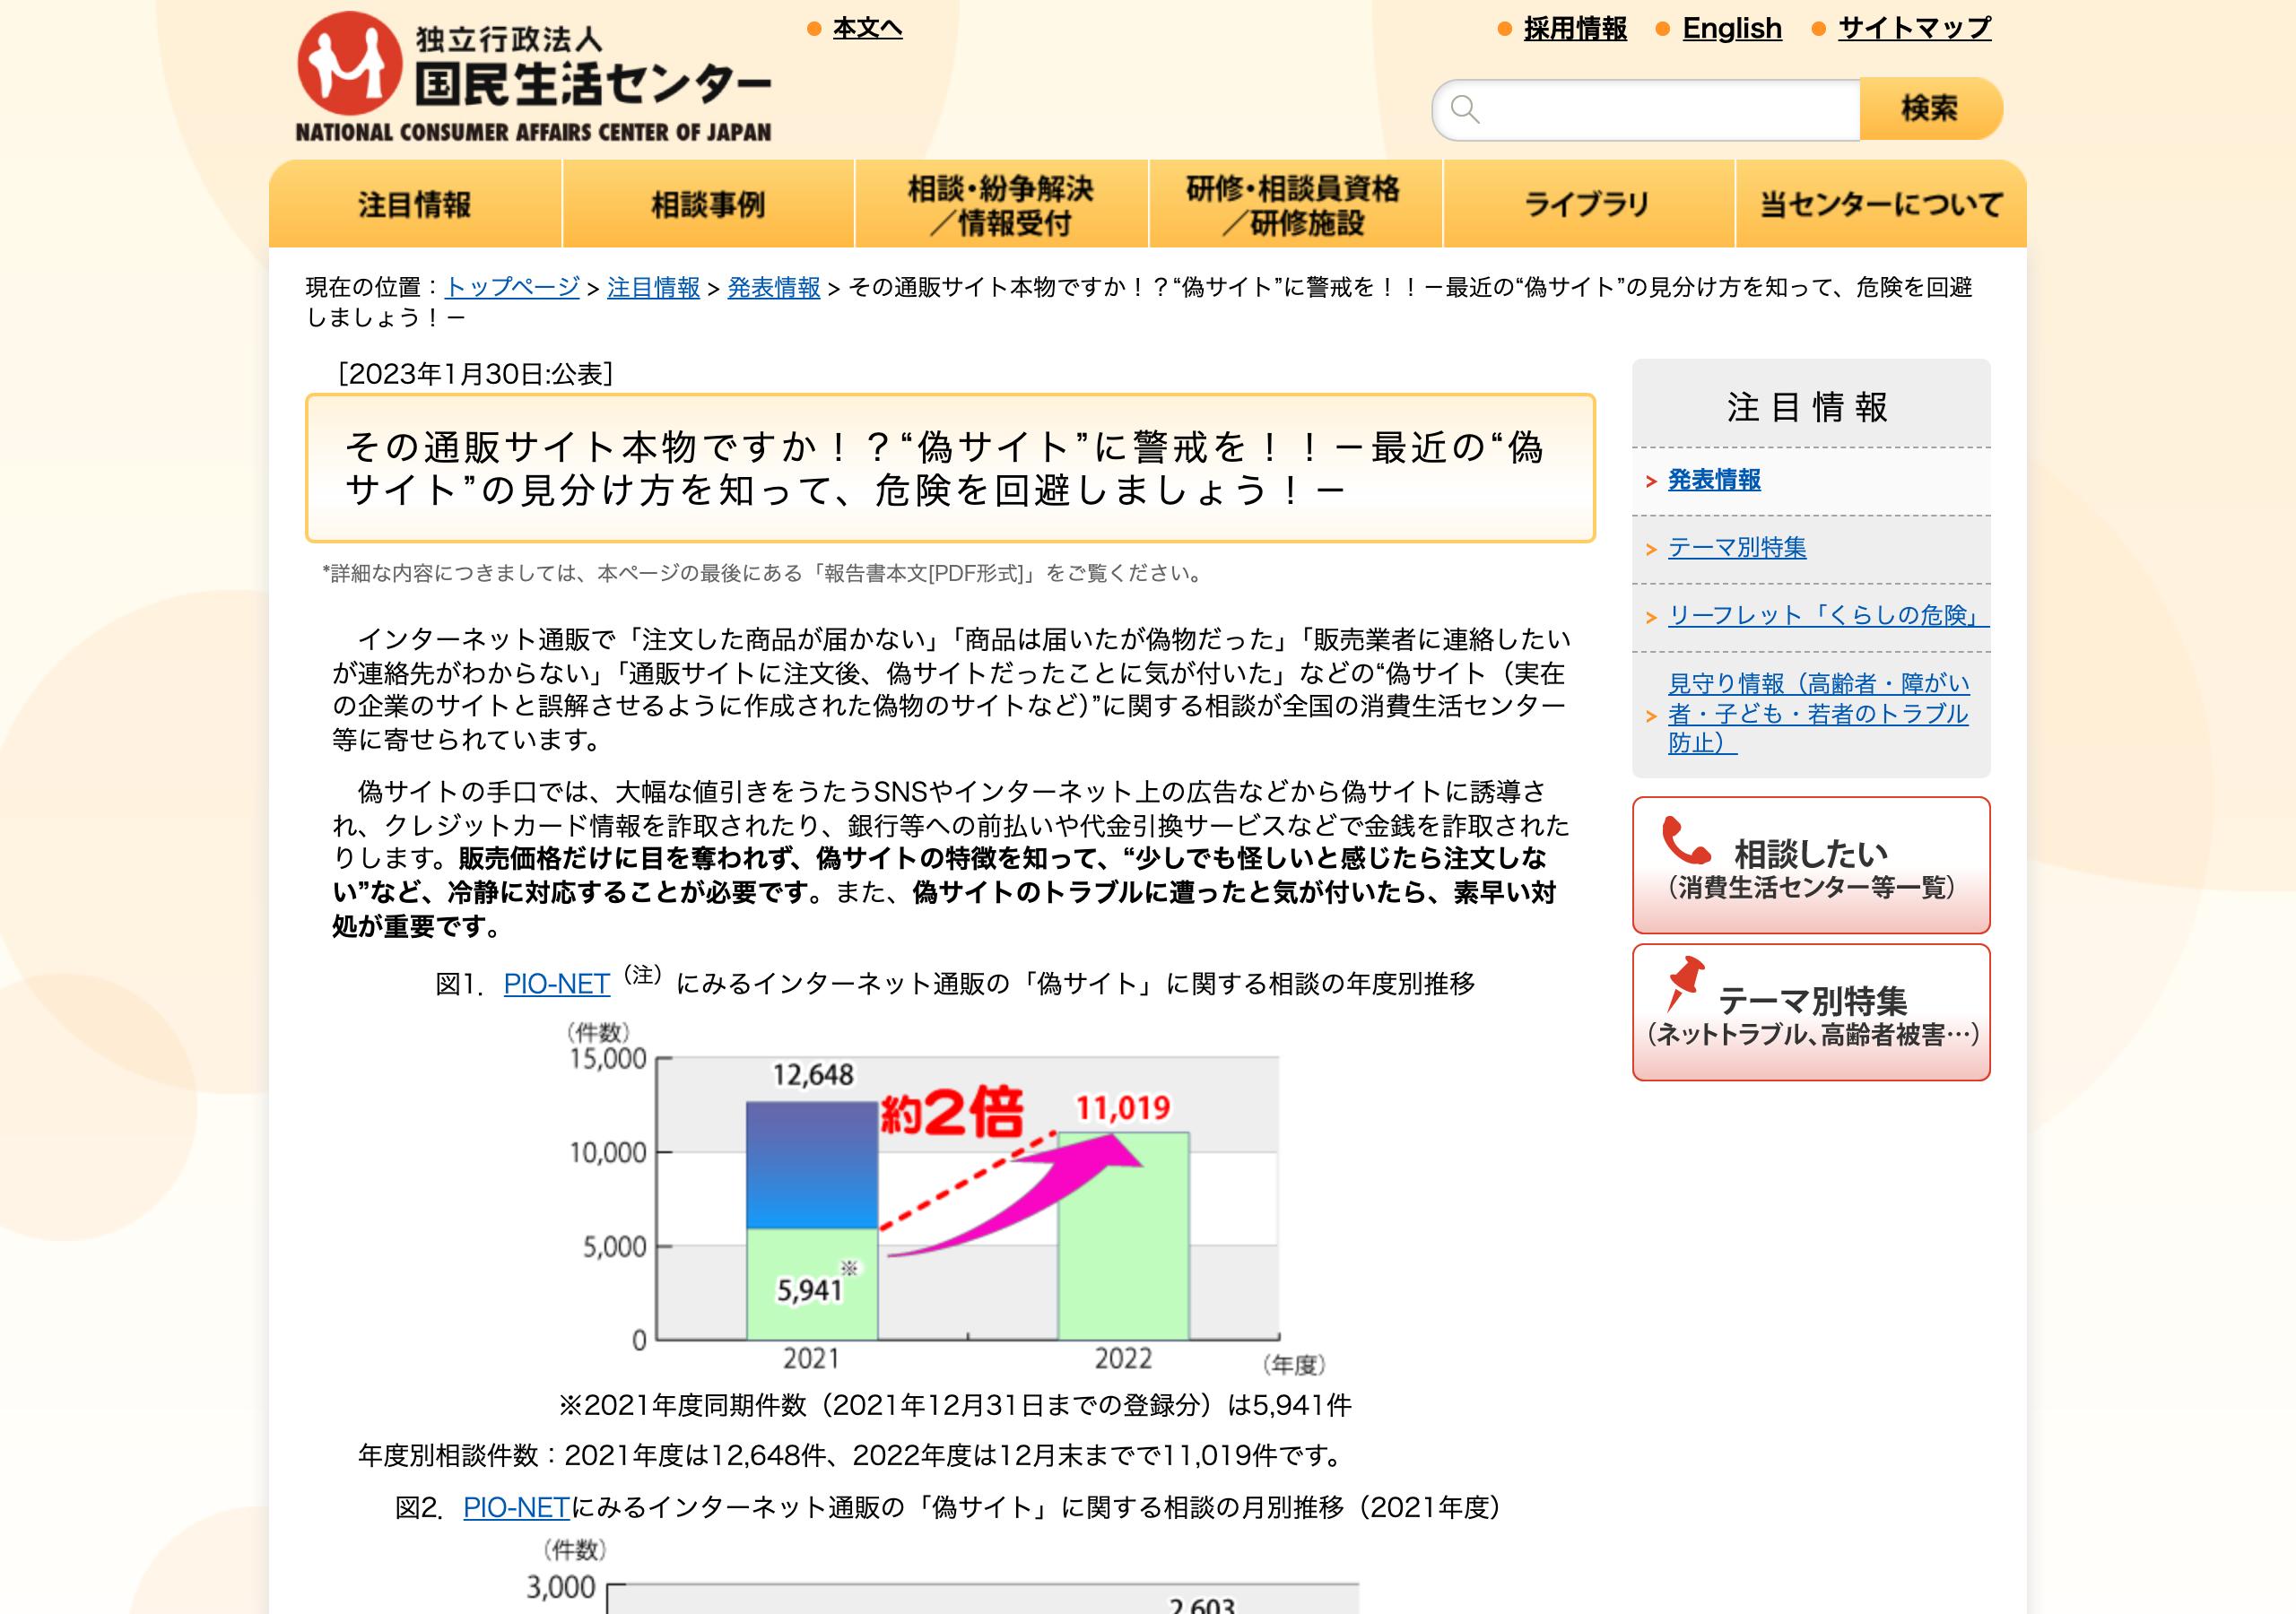Open 研修・相談員資格／研修施設 navigation tab

1295,204
